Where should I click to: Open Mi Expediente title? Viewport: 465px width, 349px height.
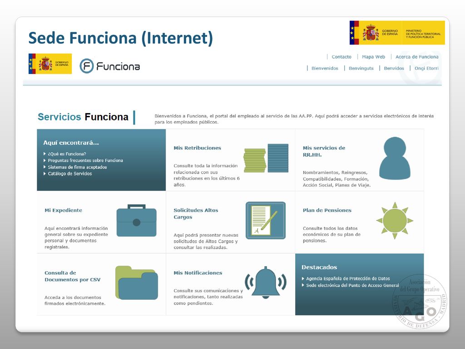coord(63,210)
